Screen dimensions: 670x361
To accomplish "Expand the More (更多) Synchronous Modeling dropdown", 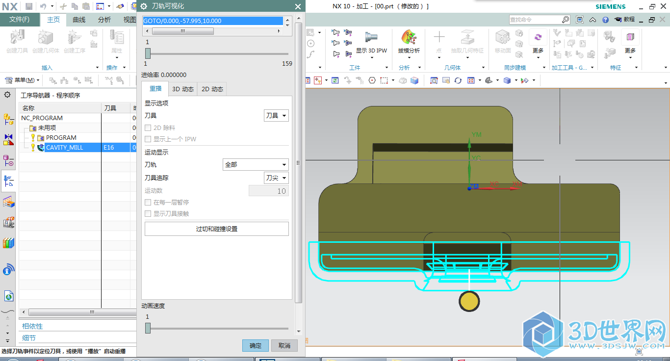I will tap(538, 57).
